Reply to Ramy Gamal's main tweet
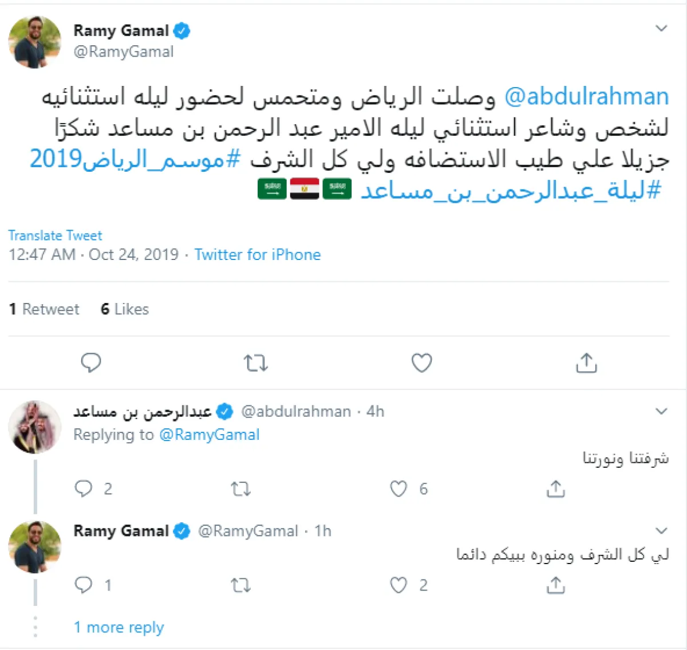The height and width of the screenshot is (650, 687). (91, 363)
